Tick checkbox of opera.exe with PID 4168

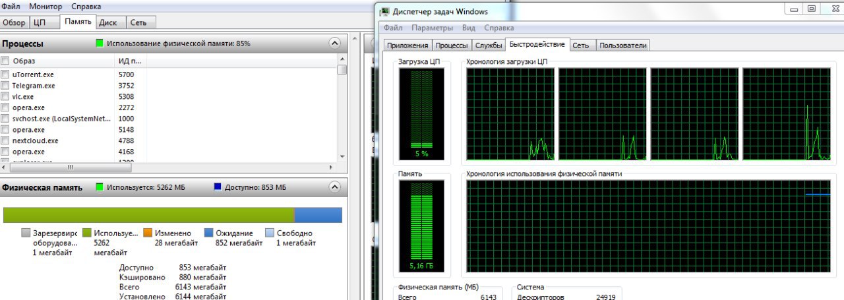[x=5, y=152]
